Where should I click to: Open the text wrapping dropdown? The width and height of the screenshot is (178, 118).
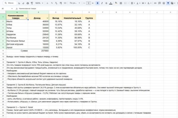[x=144, y=3]
